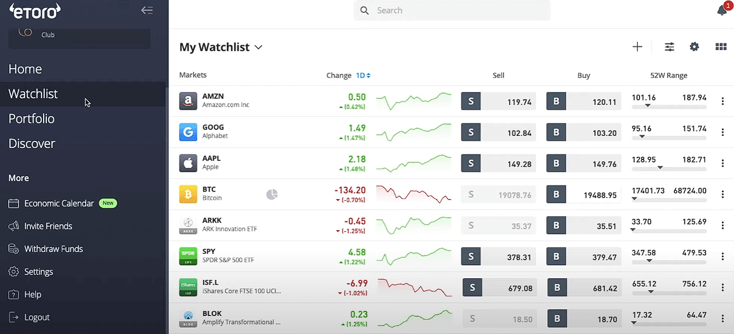Go to Home in sidebar
The height and width of the screenshot is (334, 734).
[x=25, y=69]
